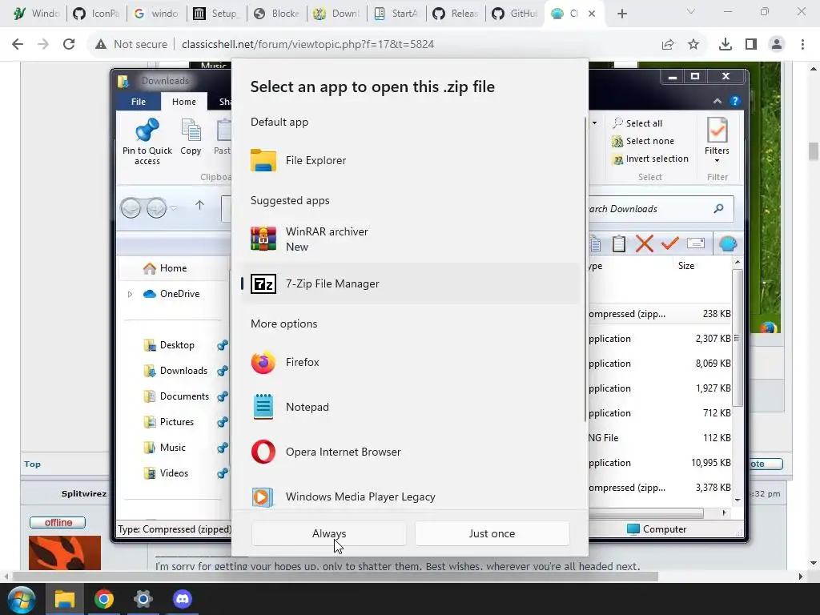The height and width of the screenshot is (615, 820).
Task: Open Music in navigation pane
Action: (x=164, y=448)
